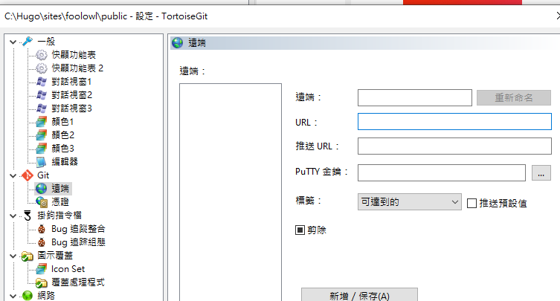The height and width of the screenshot is (301, 560).
Task: Collapse the 圖示覆蓋 tree section
Action: click(x=13, y=256)
